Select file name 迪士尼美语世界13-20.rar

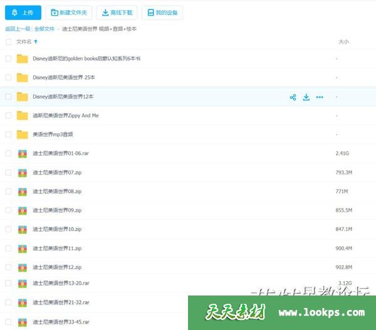click(61, 283)
